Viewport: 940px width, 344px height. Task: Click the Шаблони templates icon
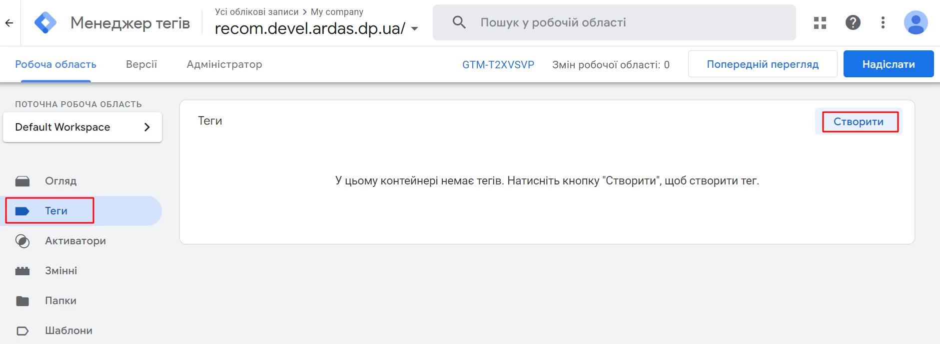pos(22,331)
